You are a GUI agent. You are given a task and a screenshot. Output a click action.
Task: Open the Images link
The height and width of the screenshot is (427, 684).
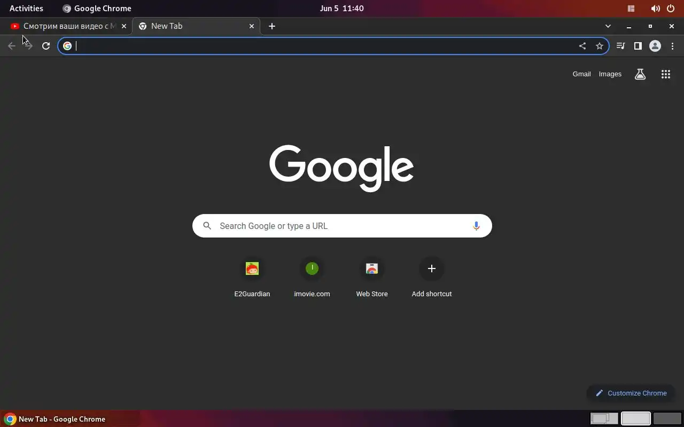coord(610,74)
